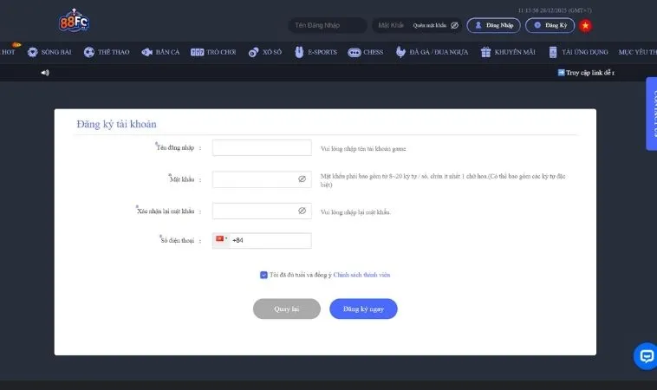Focus the Tên đăng nhập registration field

[262, 147]
